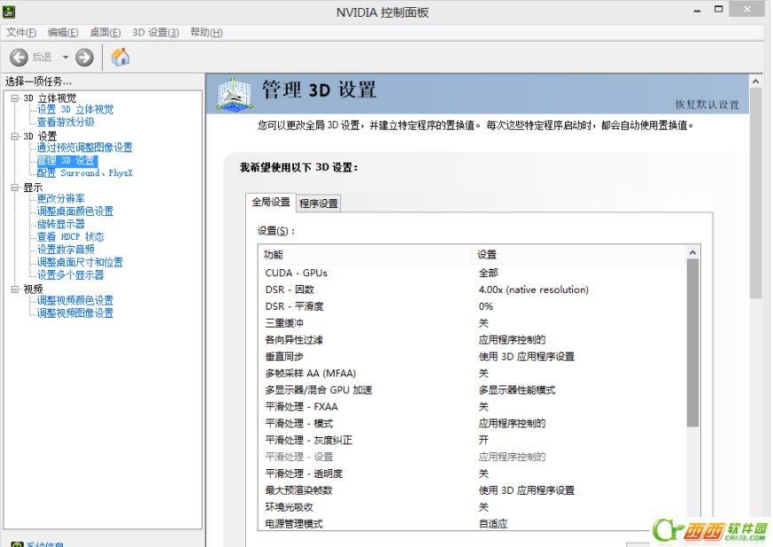
Task: Open 调整桌面尺寸和位置 task
Action: tap(80, 262)
